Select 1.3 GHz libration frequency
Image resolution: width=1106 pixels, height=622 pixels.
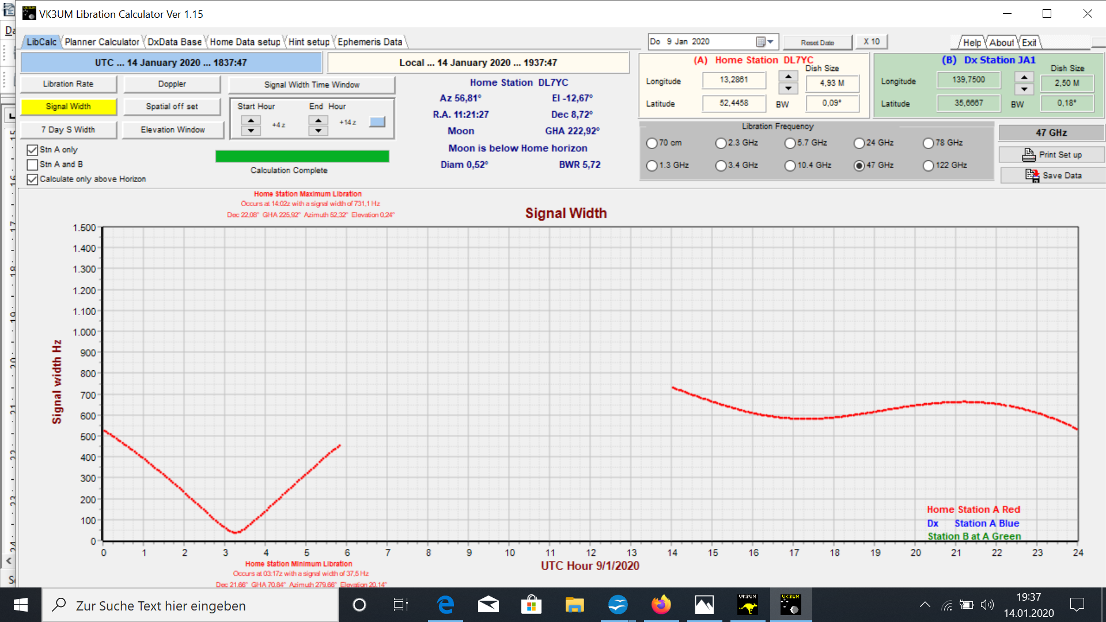click(x=652, y=166)
